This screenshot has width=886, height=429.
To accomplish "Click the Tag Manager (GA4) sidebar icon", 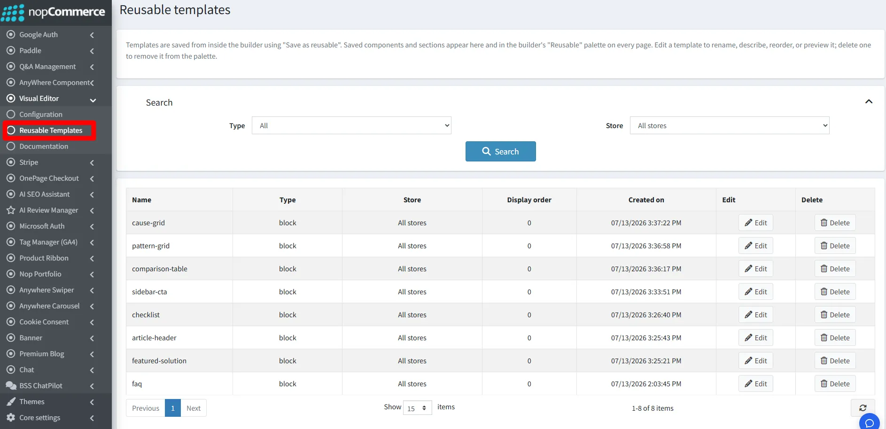I will pyautogui.click(x=11, y=242).
